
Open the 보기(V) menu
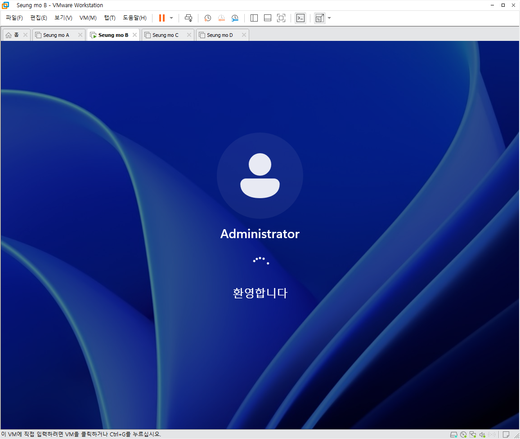tap(63, 18)
